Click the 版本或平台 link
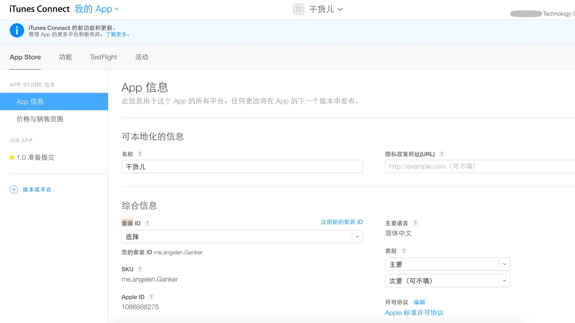 (37, 189)
